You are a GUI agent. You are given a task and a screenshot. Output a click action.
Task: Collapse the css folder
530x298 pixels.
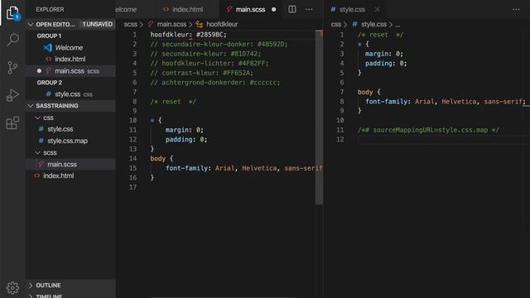(x=38, y=118)
